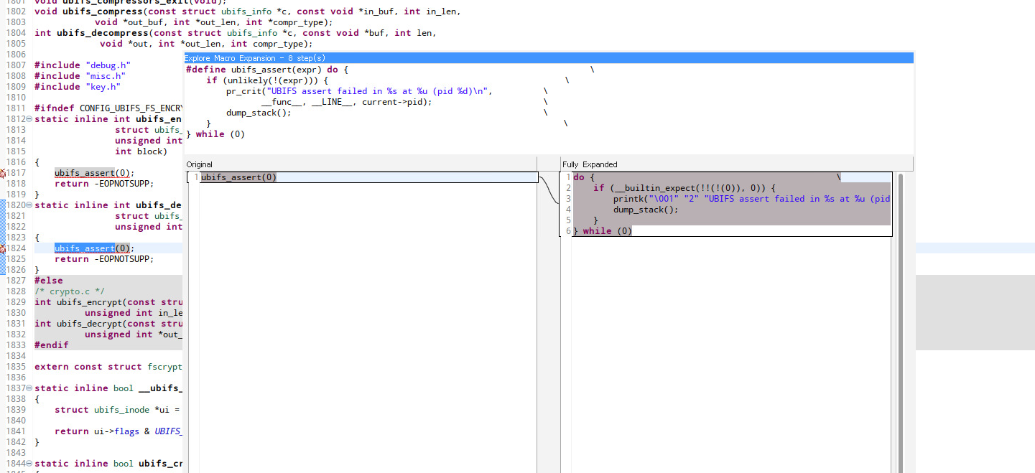Click the 'int ubifs_encrypt' declaration line
The height and width of the screenshot is (473, 1035).
[108, 302]
